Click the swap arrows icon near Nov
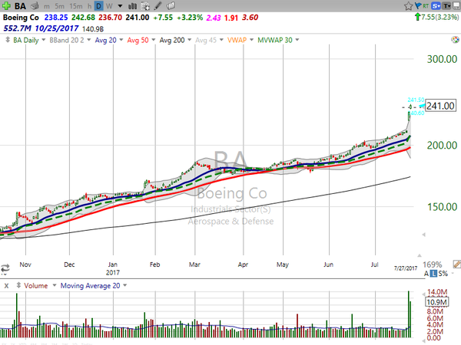The image size is (461, 345). pyautogui.click(x=5, y=268)
